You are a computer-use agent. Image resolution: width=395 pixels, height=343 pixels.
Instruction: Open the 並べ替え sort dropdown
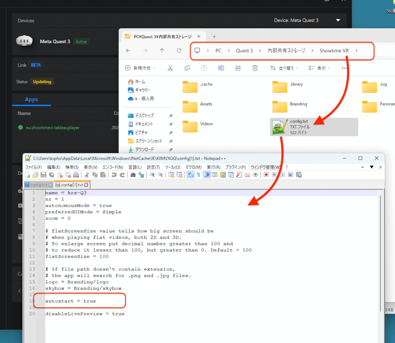pos(284,68)
